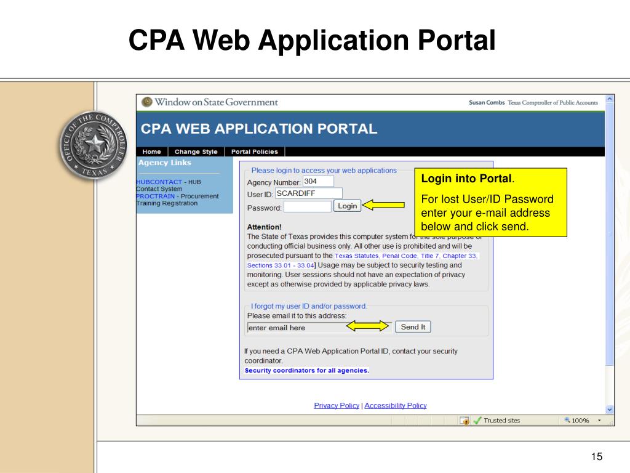The width and height of the screenshot is (630, 473).
Task: Click the Agency Links sidebar heading
Action: [x=165, y=163]
